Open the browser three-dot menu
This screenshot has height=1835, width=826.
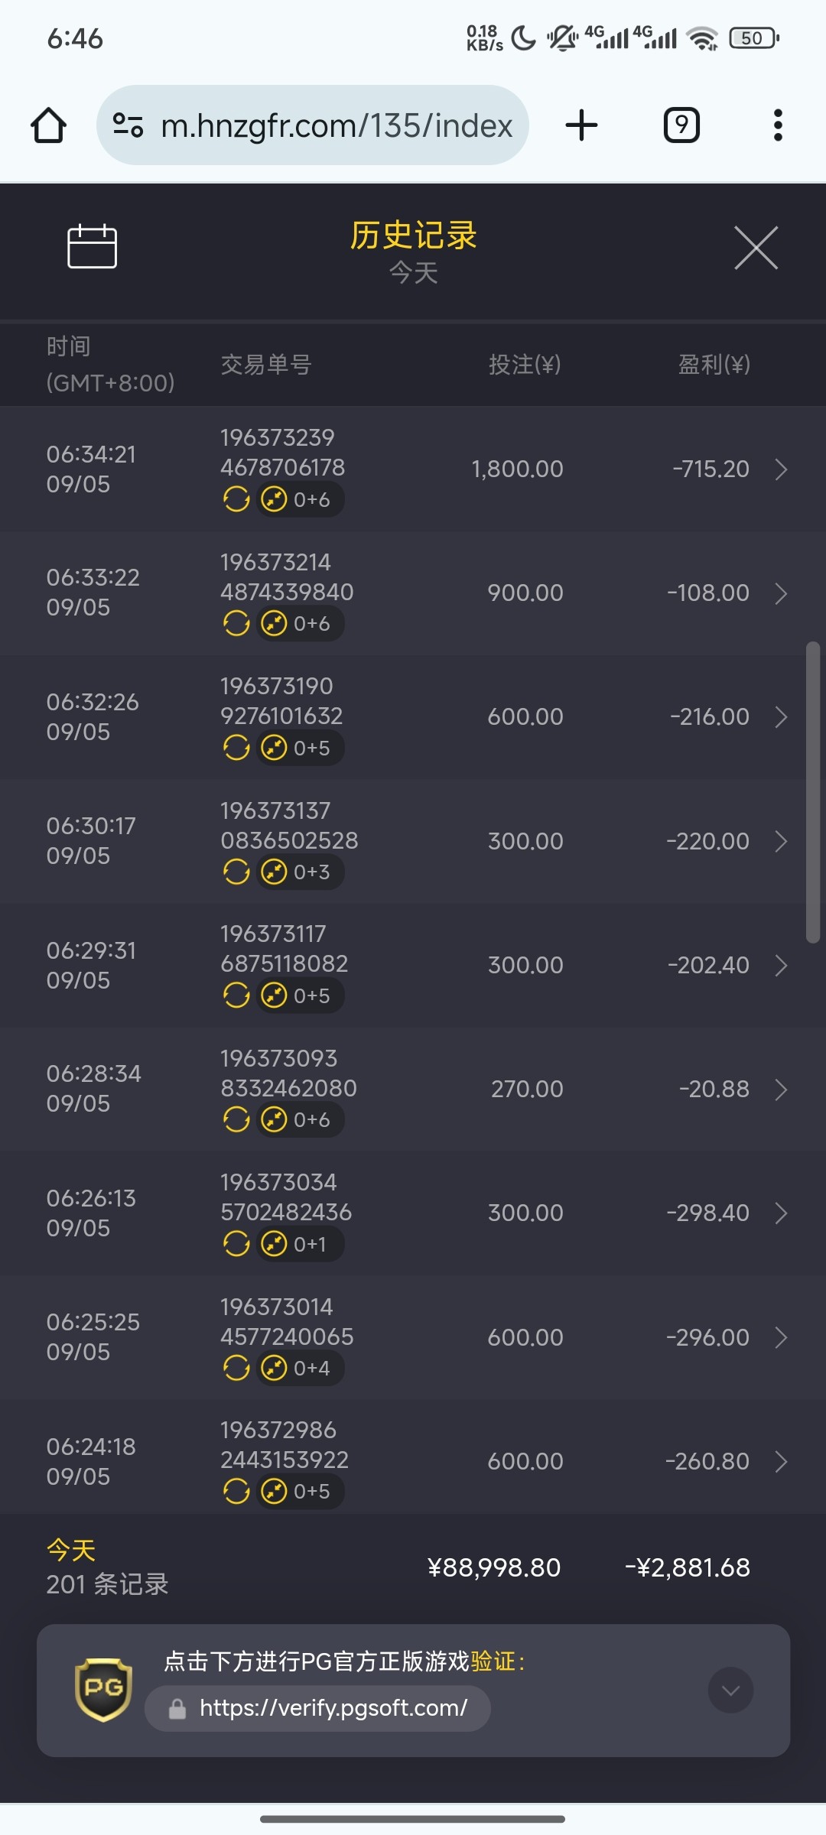[x=778, y=125]
